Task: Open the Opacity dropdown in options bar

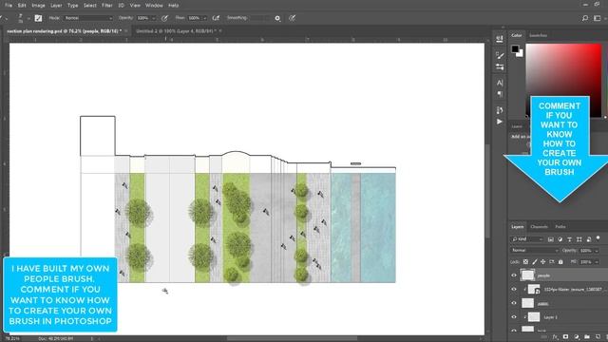Action: (154, 18)
